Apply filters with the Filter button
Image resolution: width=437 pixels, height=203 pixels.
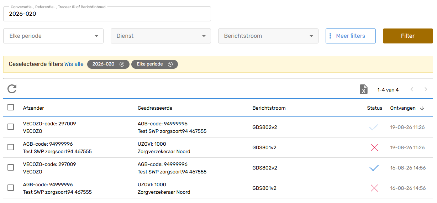click(408, 36)
